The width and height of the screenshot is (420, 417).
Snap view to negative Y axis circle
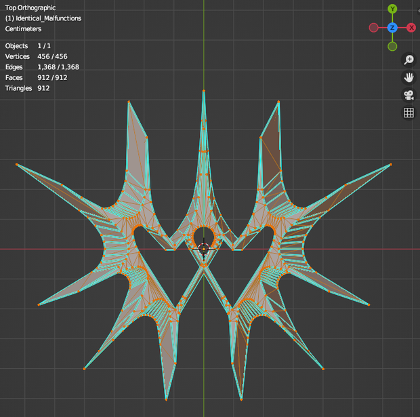click(x=392, y=46)
